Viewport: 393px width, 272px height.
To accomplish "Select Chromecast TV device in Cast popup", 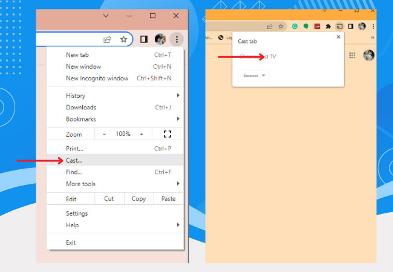I will (258, 57).
